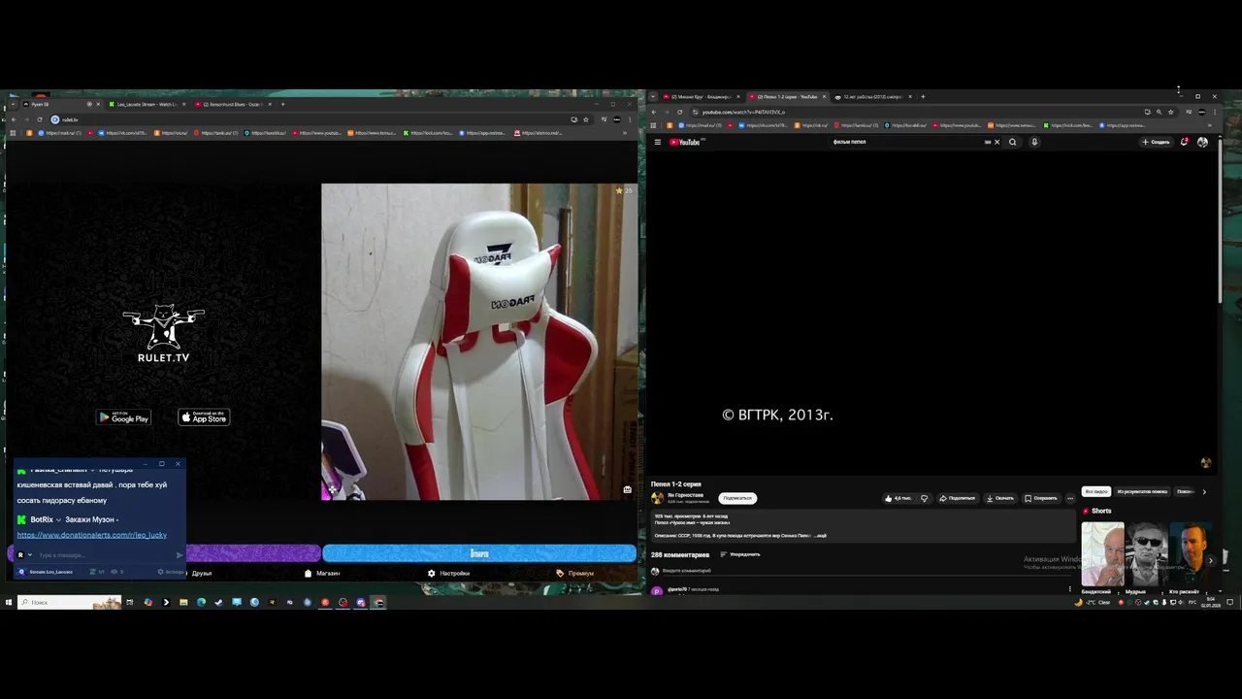Select the Из результатов поиска chip
The height and width of the screenshot is (699, 1242).
pos(1142,491)
